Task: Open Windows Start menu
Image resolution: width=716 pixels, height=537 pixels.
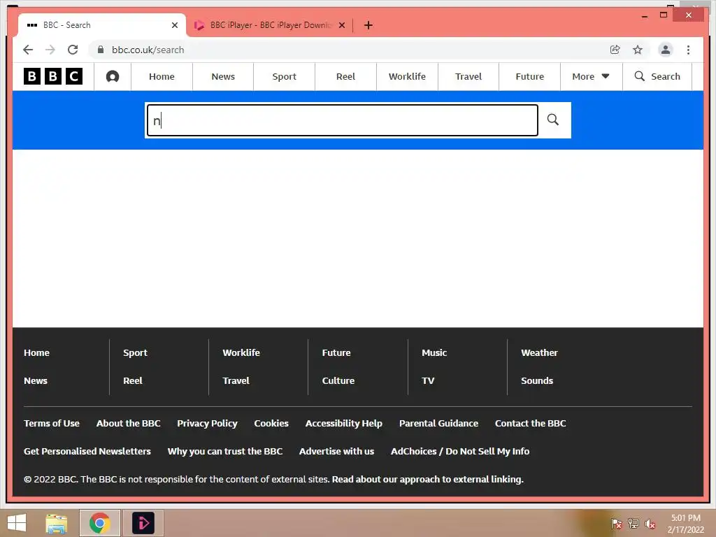Action: [x=17, y=523]
